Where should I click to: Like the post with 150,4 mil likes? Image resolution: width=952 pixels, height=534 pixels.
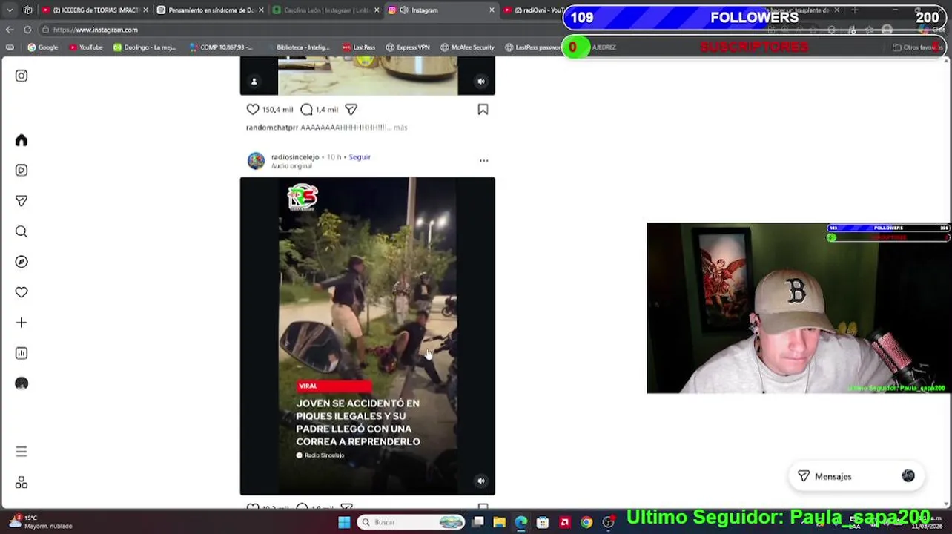(x=253, y=109)
